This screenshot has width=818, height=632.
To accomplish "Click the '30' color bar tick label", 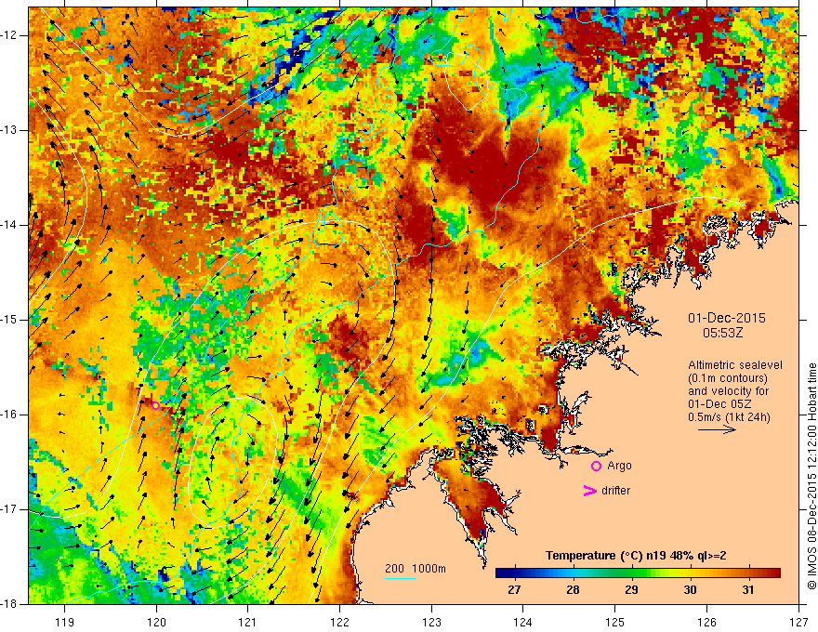I will click(690, 590).
